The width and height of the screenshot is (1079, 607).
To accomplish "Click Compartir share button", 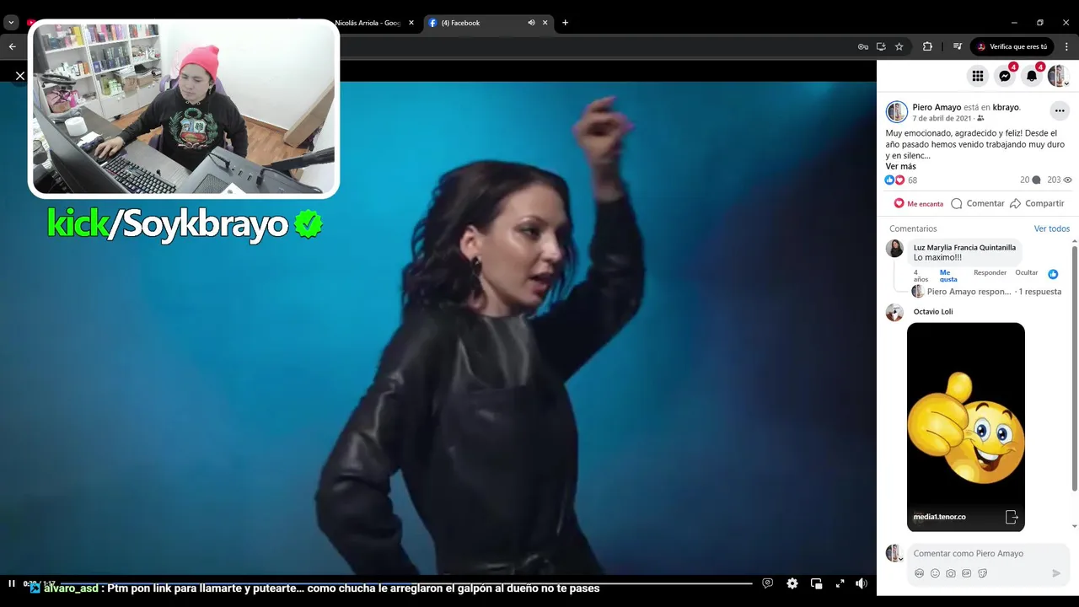I will tap(1037, 203).
